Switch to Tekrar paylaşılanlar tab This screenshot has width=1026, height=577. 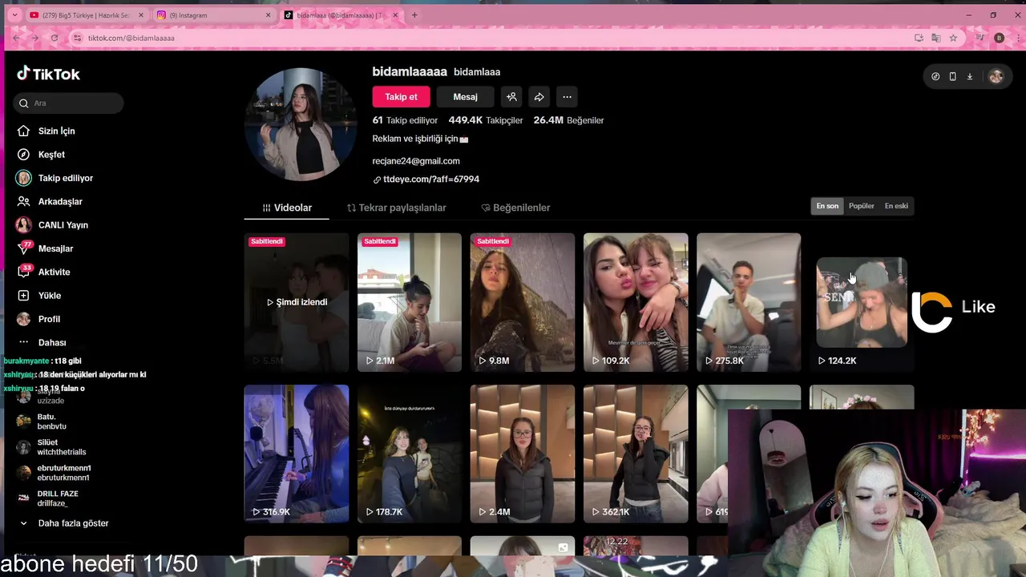[396, 208]
